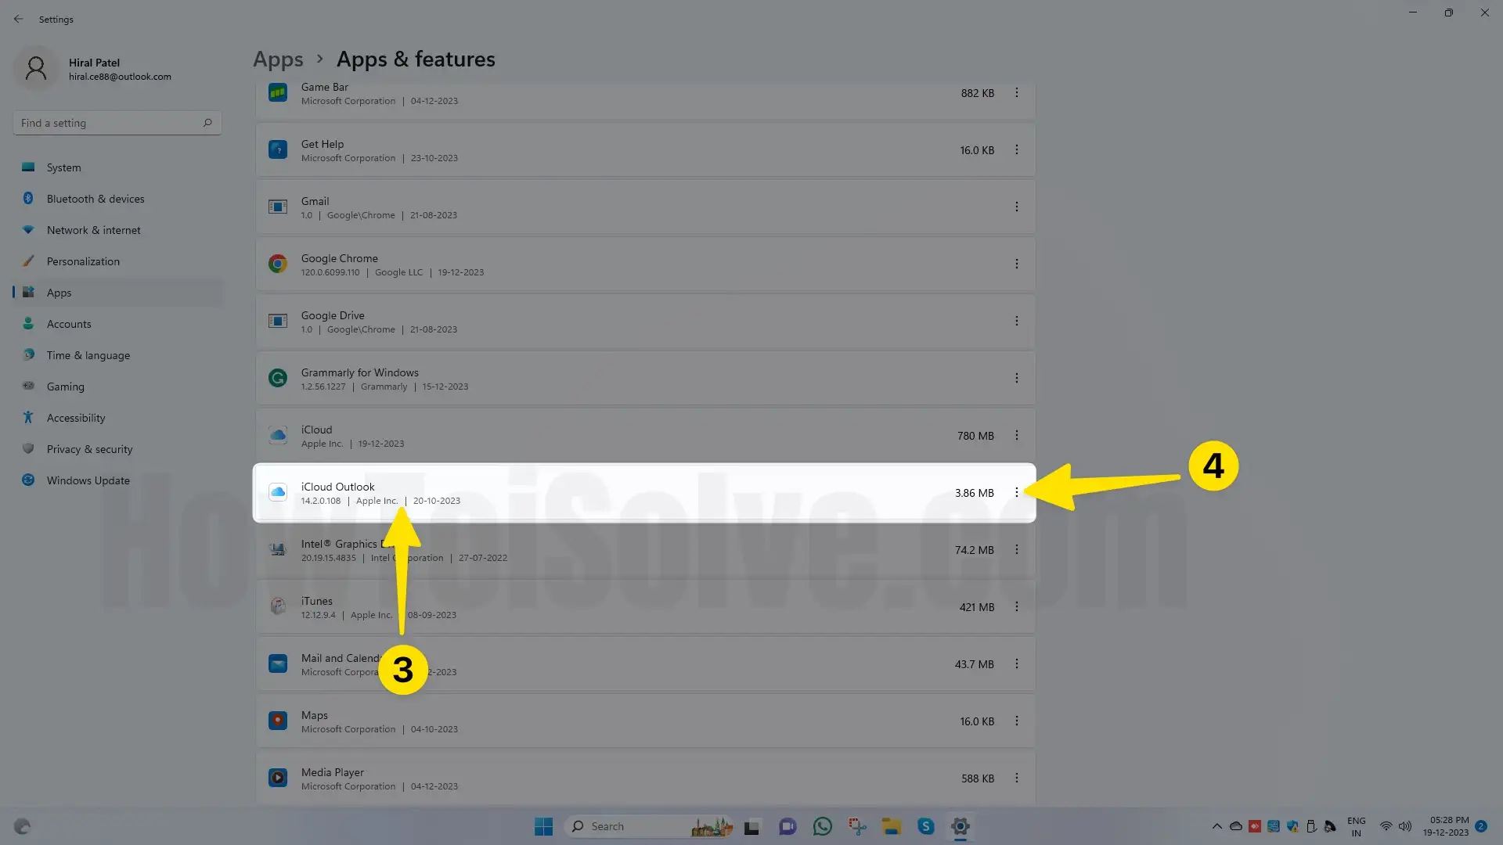Show hidden system tray icons chevron
1503x845 pixels.
[x=1216, y=826]
